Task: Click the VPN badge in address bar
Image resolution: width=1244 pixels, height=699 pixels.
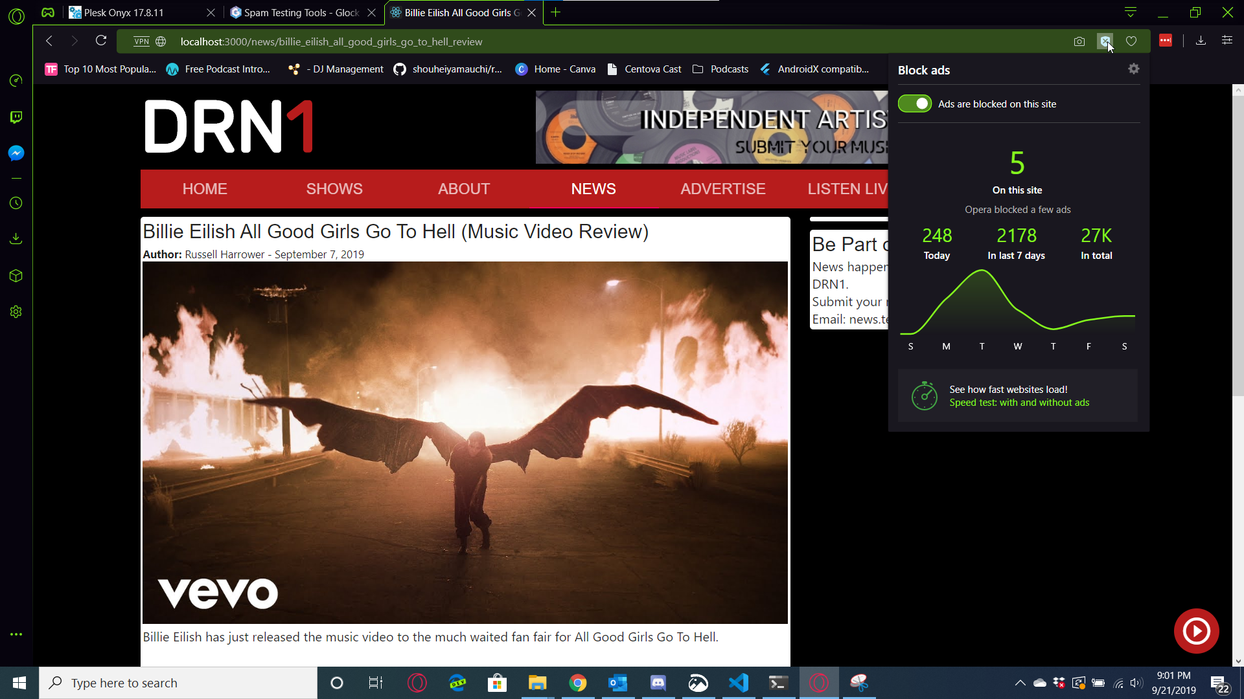Action: (141, 41)
